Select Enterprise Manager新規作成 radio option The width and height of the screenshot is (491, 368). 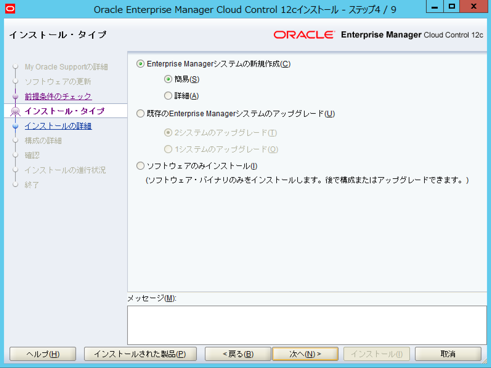pyautogui.click(x=140, y=64)
